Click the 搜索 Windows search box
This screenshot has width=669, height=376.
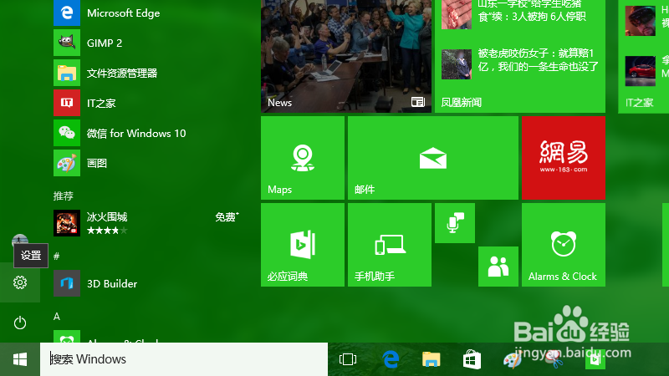click(184, 359)
